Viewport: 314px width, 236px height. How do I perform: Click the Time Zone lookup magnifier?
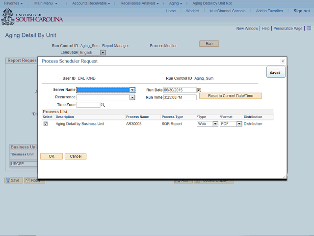point(103,105)
